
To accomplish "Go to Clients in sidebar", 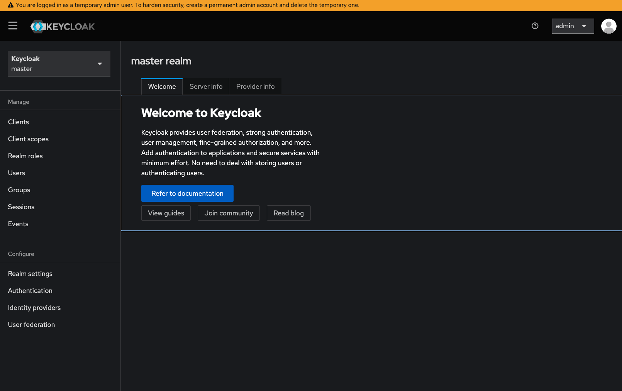I will (x=19, y=122).
